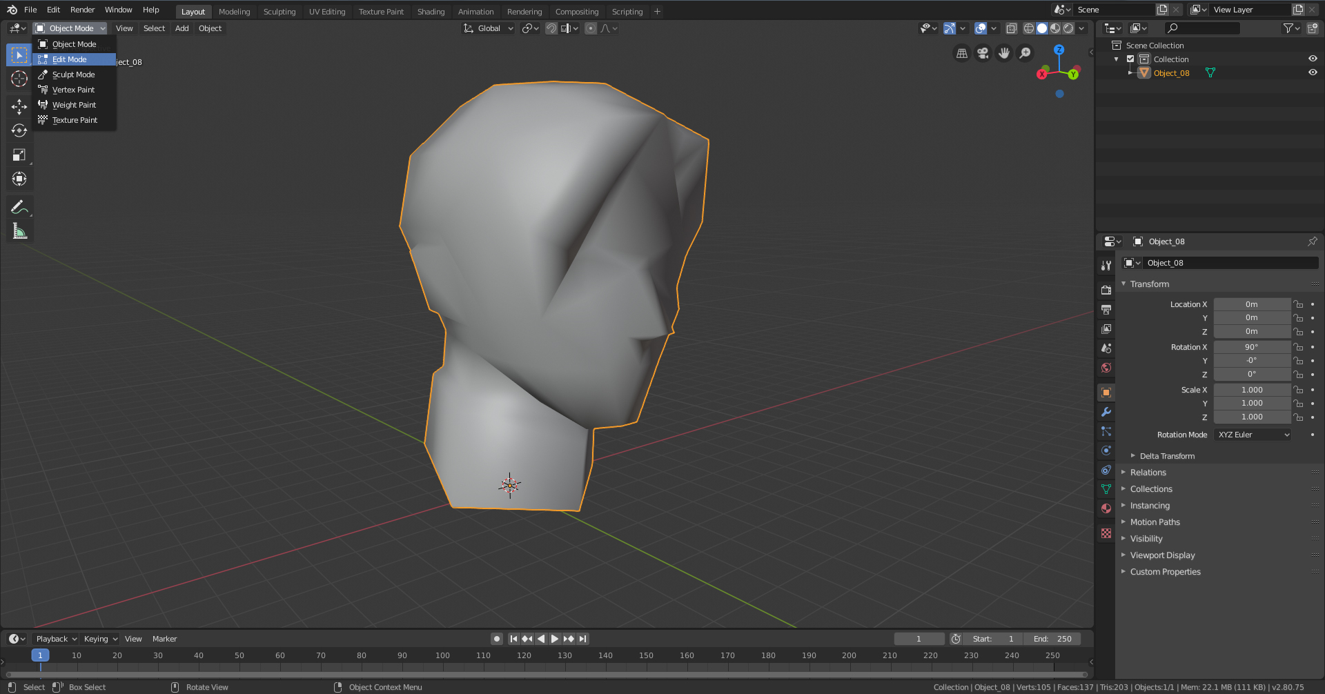1325x694 pixels.
Task: Open the Scene properties tab
Action: click(1106, 348)
